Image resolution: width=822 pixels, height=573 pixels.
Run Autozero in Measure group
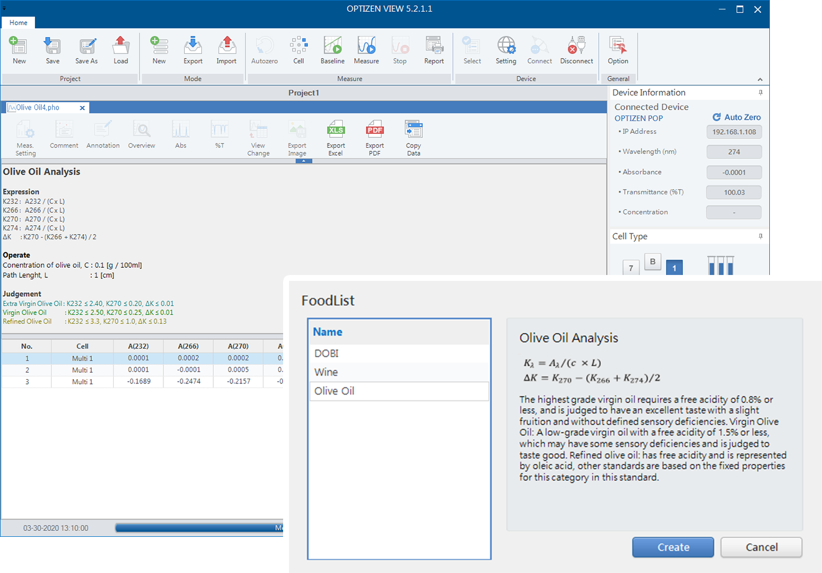point(264,50)
